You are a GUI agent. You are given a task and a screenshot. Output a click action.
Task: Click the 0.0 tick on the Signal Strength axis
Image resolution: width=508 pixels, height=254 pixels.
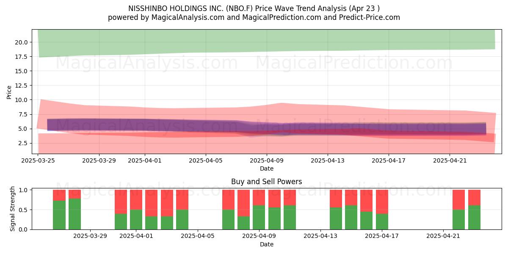pyautogui.click(x=23, y=229)
